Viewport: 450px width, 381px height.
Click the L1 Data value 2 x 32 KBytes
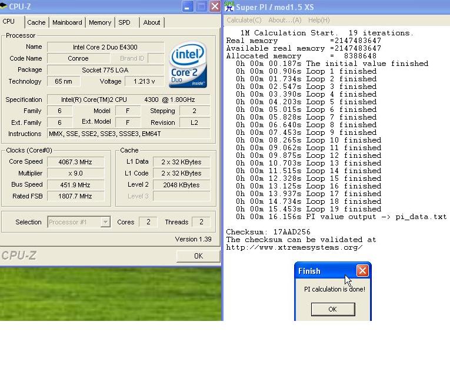click(x=181, y=162)
